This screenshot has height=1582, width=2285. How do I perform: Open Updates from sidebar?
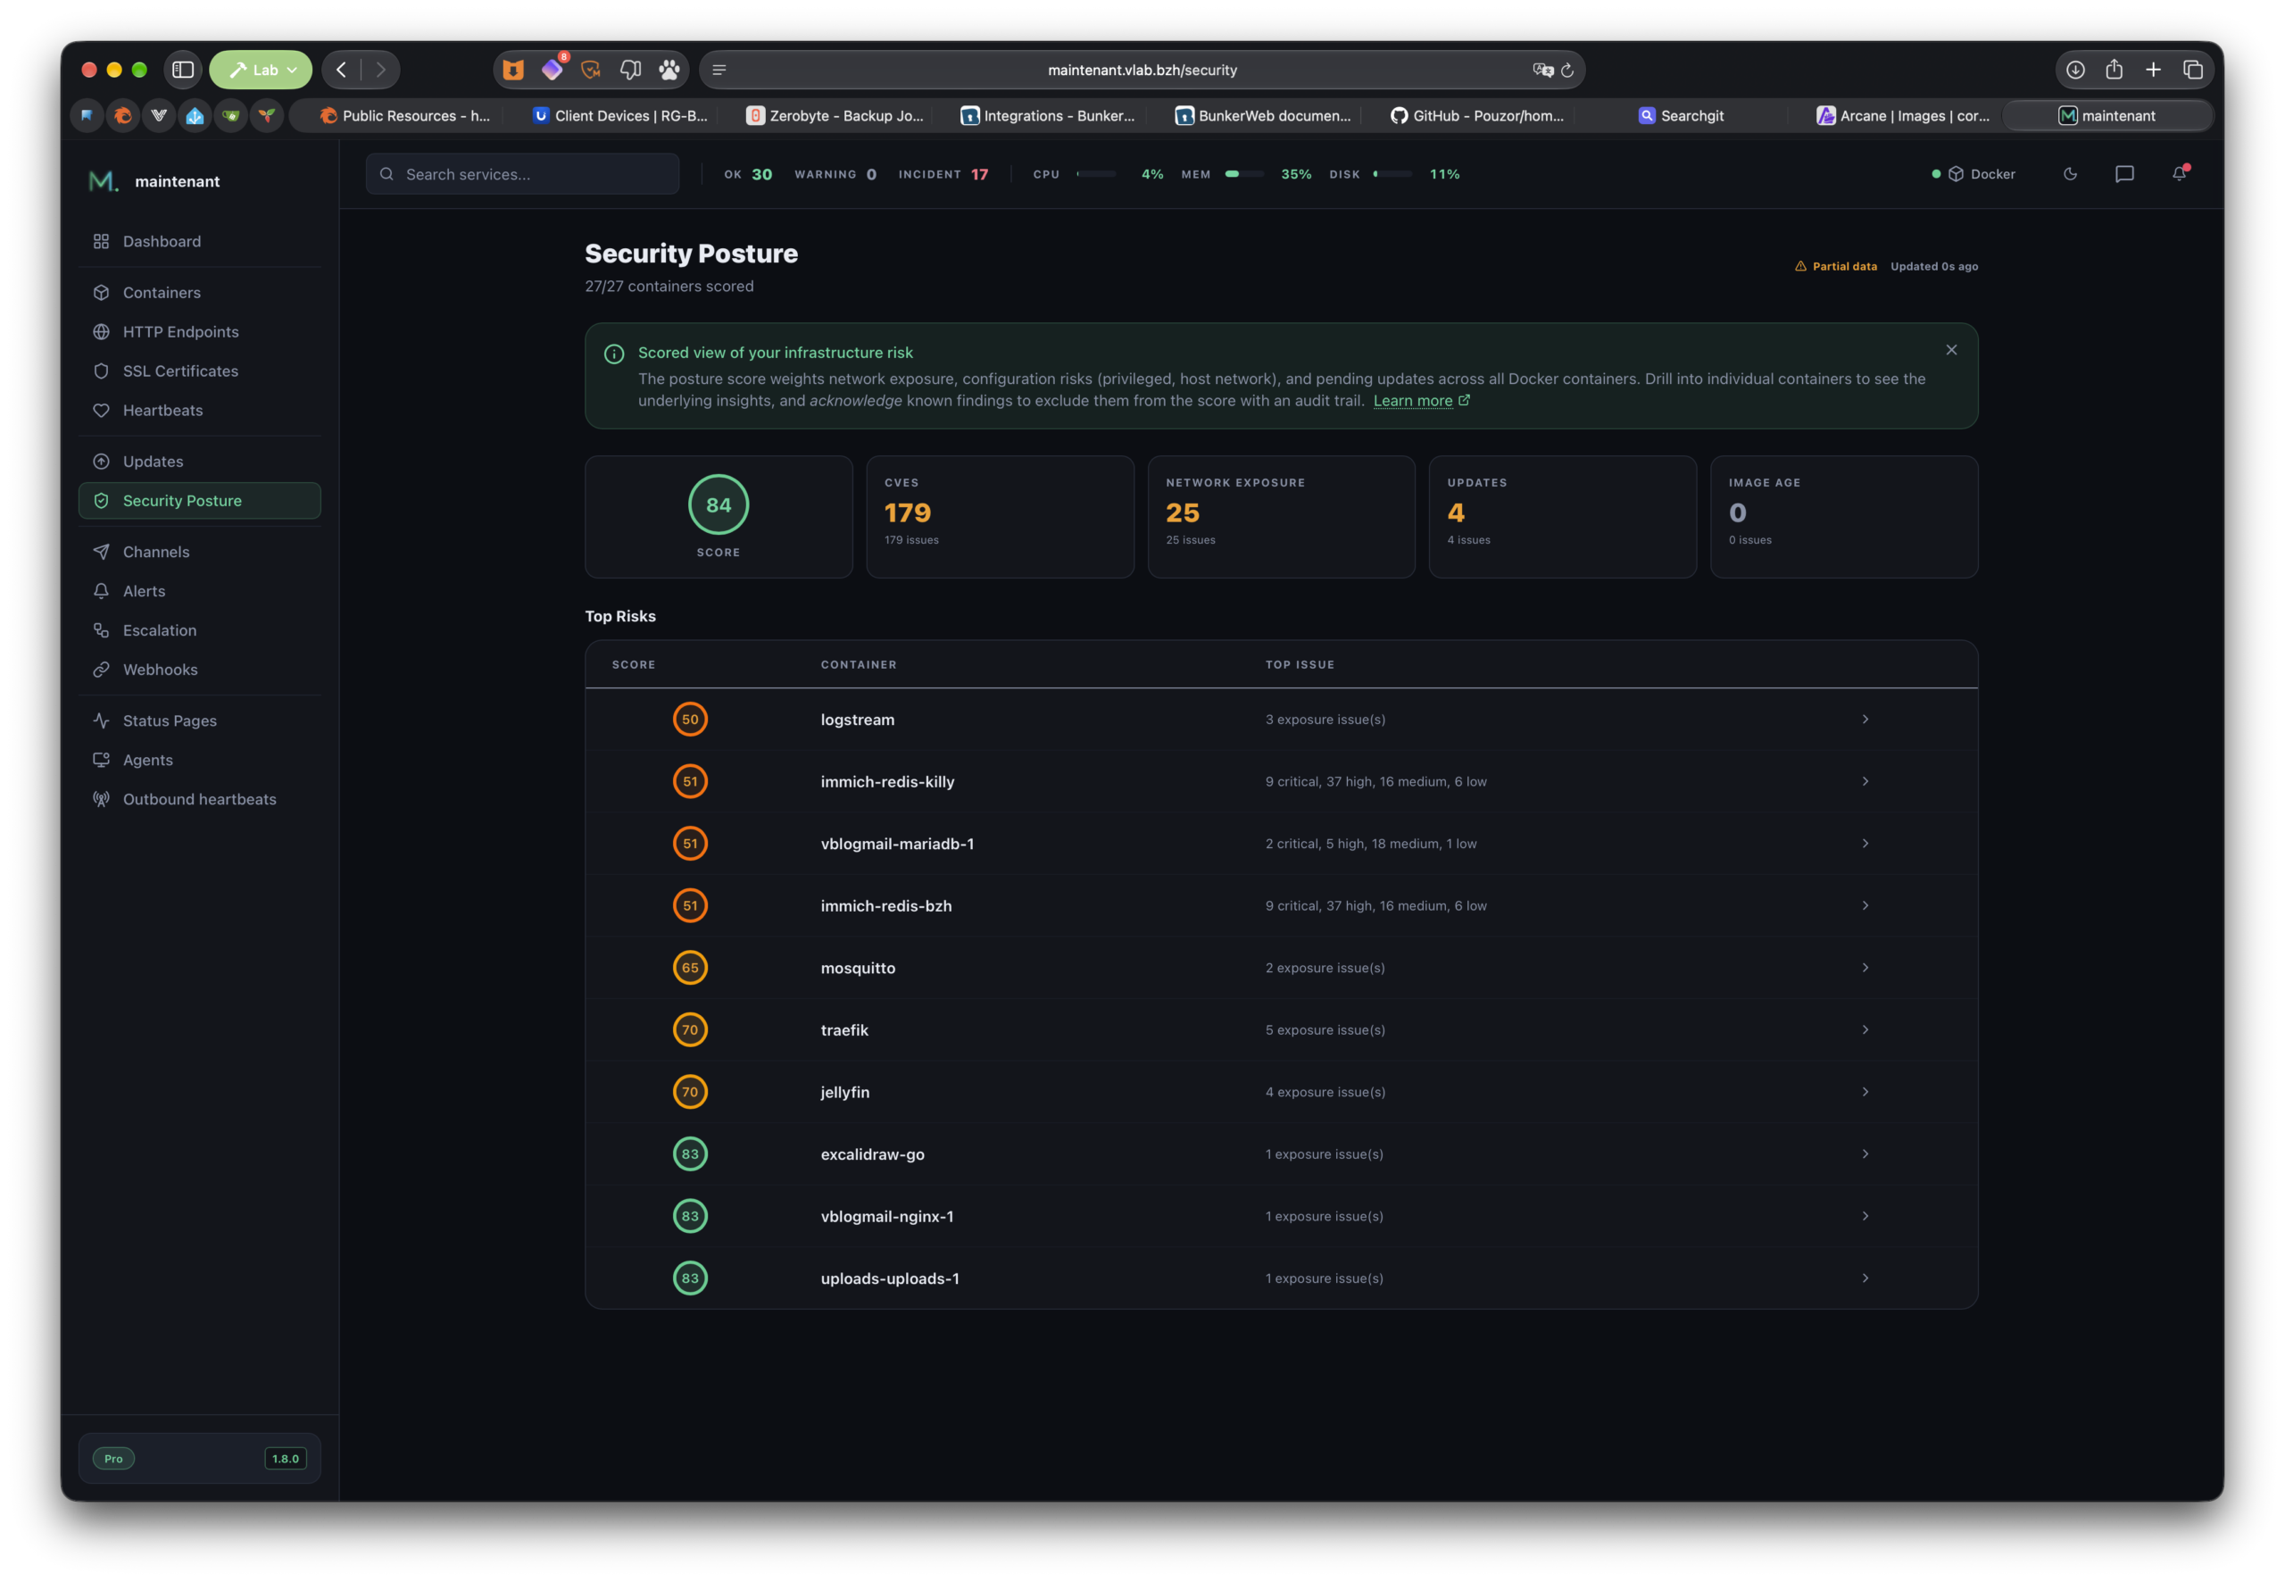coord(199,461)
